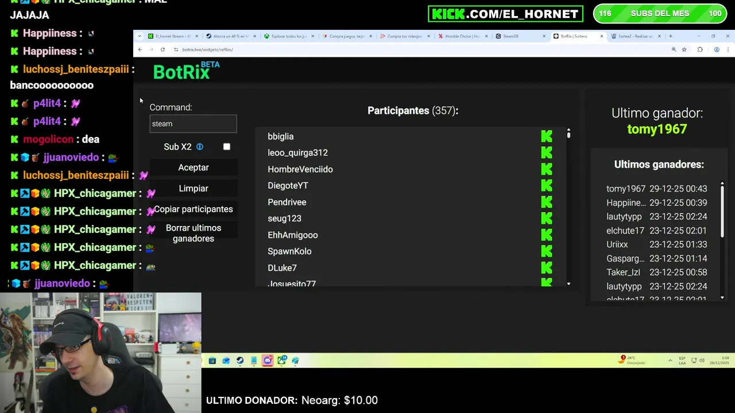Switch to SteamDB browser tab
Screen dimensions: 735x413
click(x=520, y=36)
